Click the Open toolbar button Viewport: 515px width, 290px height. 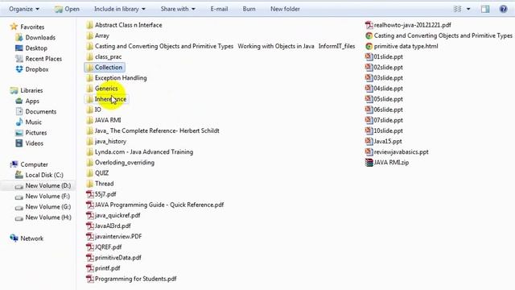(x=68, y=9)
